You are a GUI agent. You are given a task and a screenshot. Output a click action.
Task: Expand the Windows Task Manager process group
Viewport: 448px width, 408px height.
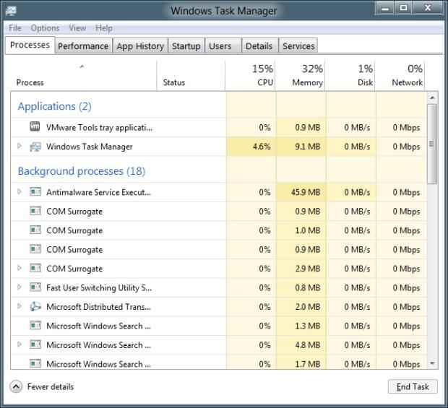pos(20,146)
